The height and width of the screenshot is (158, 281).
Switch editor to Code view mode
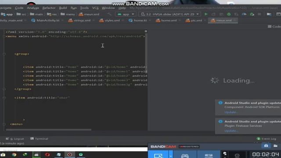(274, 26)
